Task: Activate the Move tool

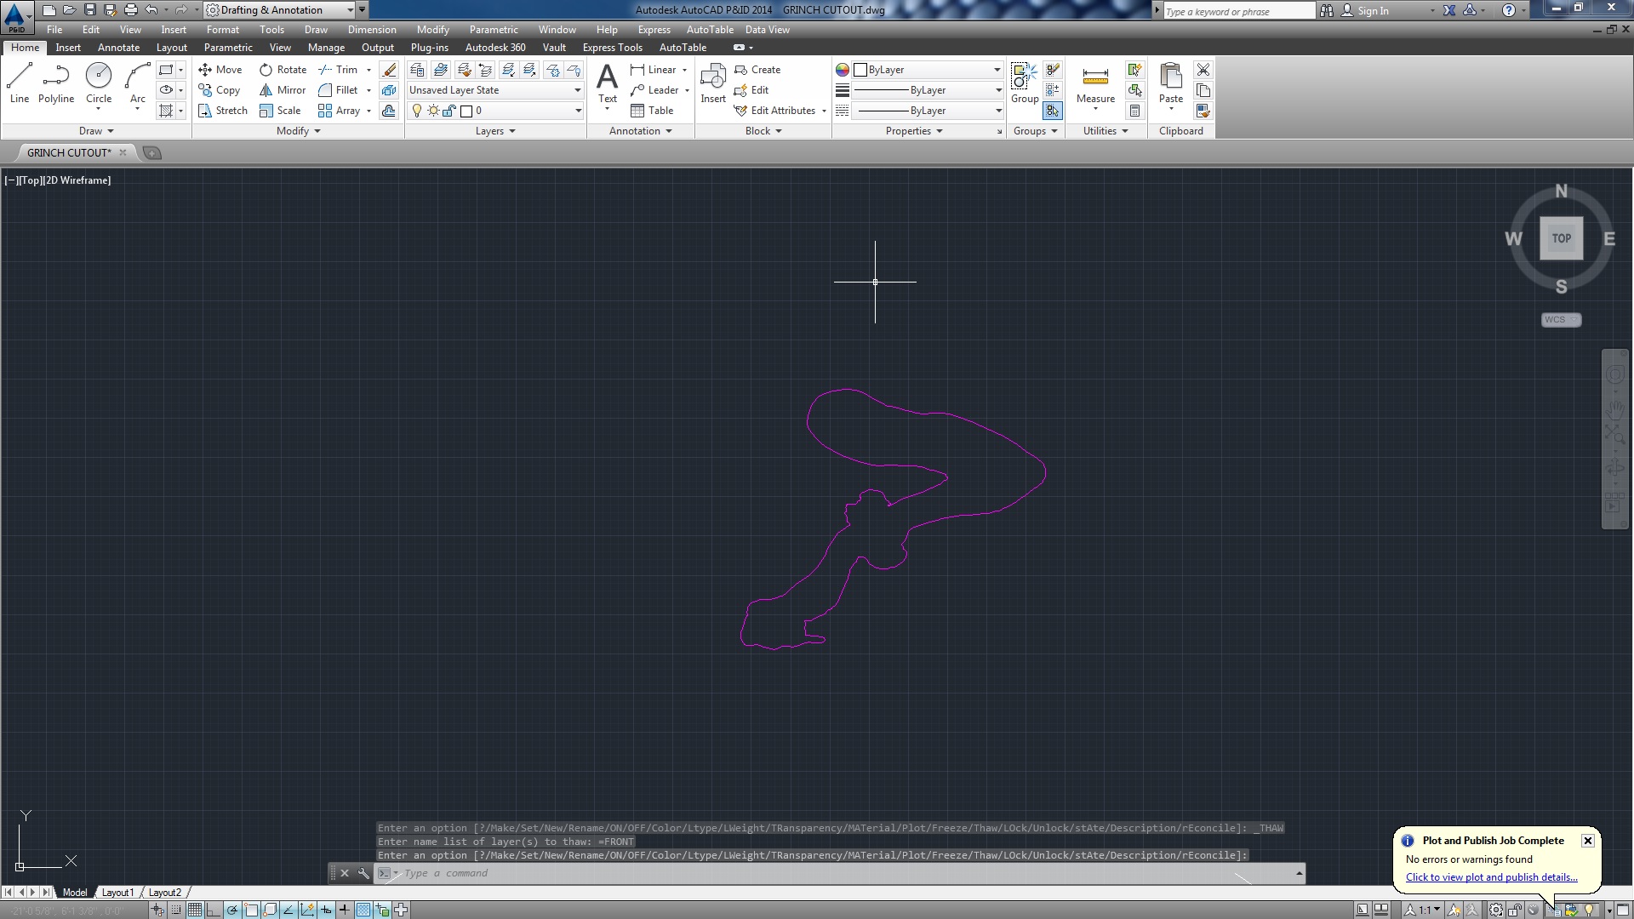Action: 220,70
